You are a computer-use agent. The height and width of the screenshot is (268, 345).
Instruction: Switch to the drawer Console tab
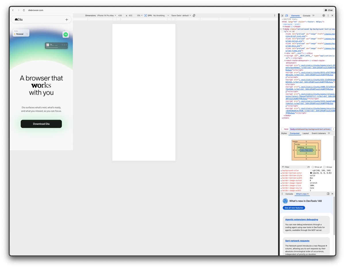click(x=289, y=194)
